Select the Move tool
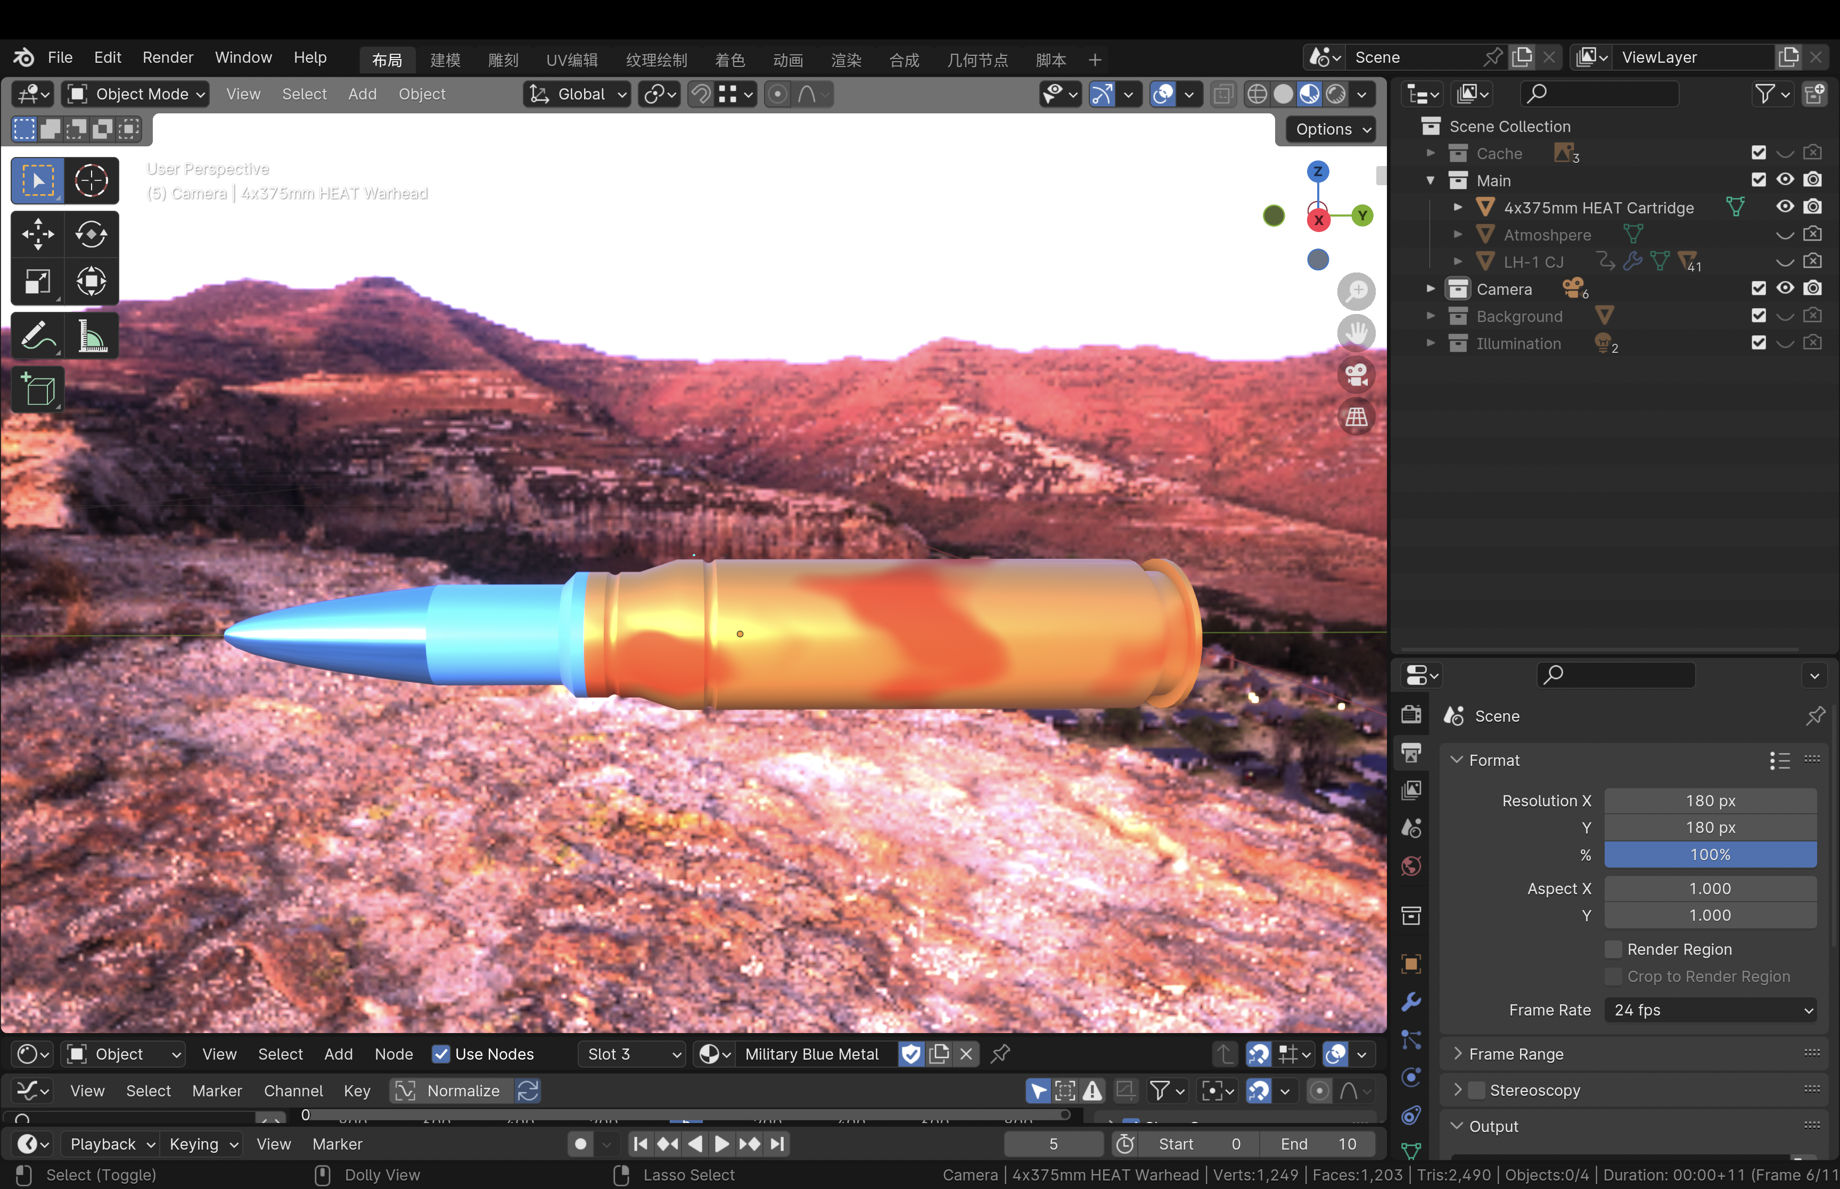 (x=37, y=234)
